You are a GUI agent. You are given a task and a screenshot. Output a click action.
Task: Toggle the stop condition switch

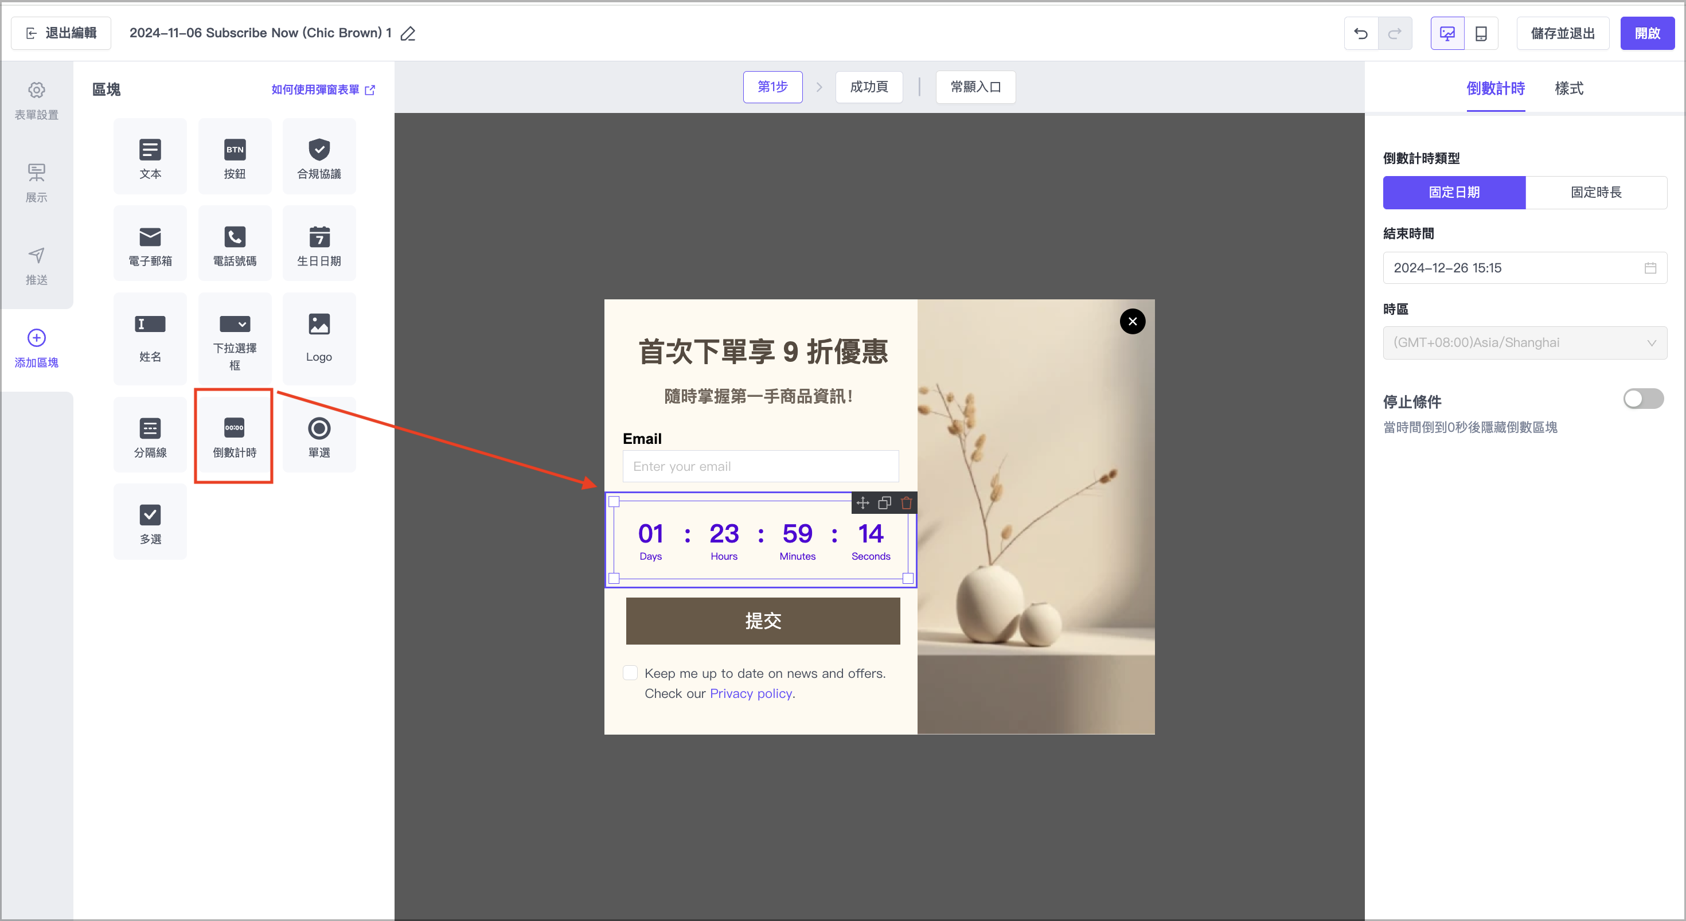(1643, 399)
